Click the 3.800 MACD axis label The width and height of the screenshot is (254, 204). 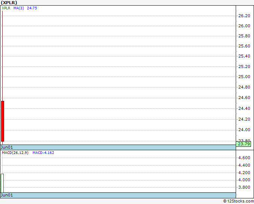click(244, 187)
